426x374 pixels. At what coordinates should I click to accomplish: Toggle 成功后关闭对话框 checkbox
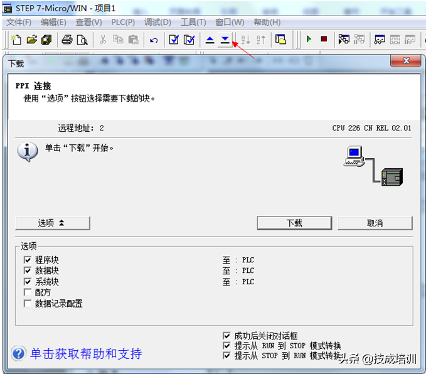[x=226, y=336]
